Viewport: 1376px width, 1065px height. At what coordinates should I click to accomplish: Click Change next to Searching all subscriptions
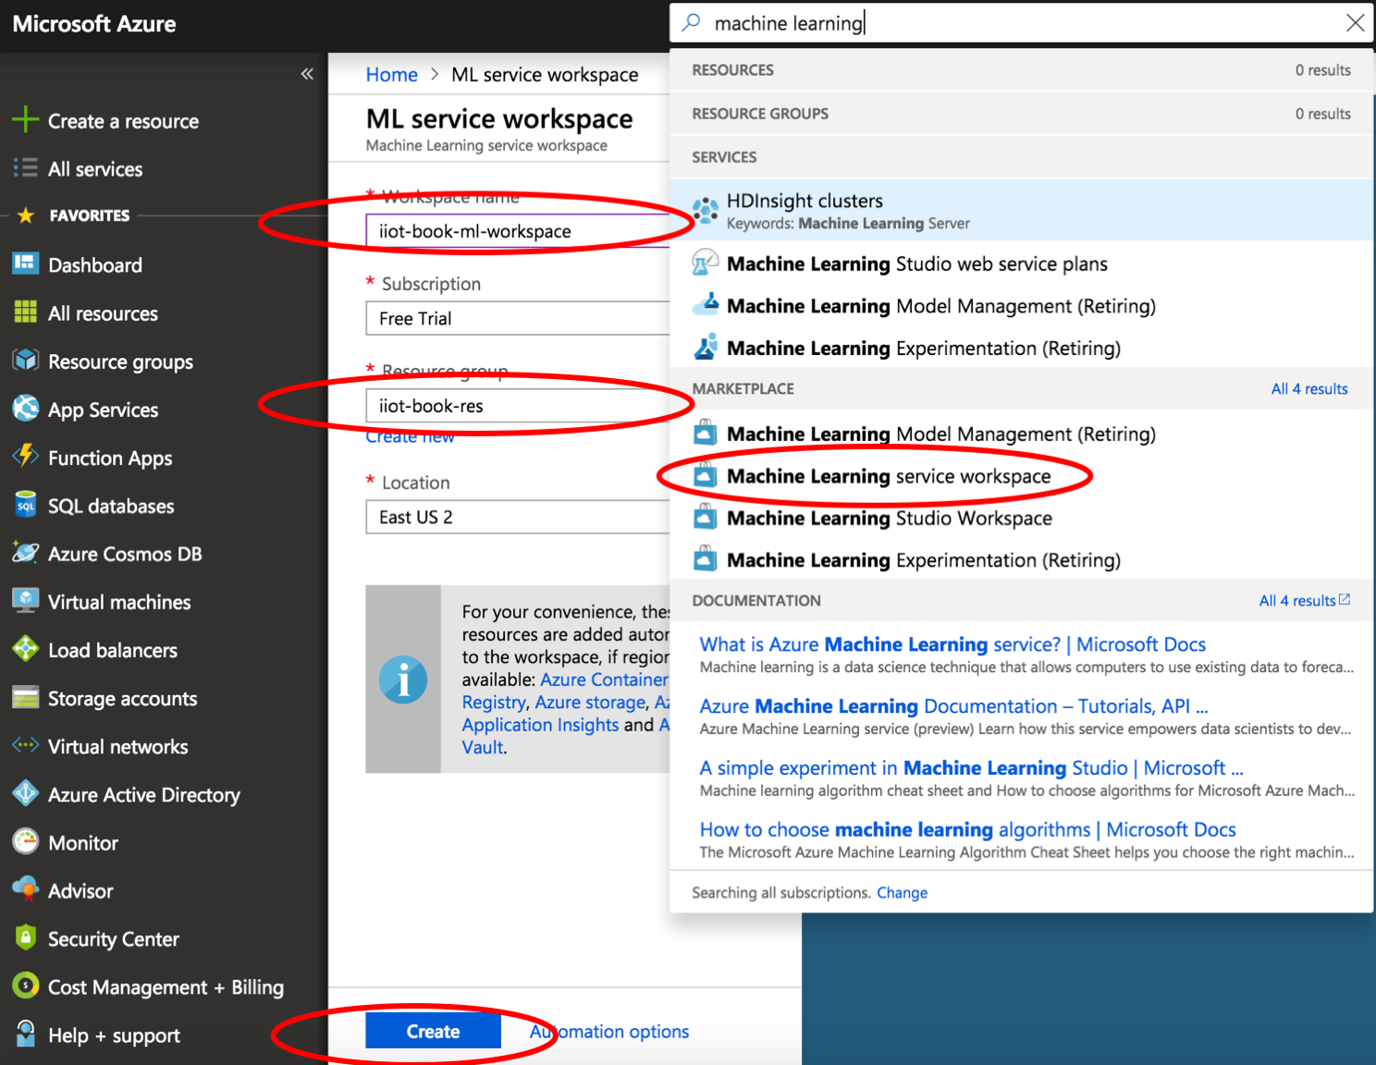point(902,893)
